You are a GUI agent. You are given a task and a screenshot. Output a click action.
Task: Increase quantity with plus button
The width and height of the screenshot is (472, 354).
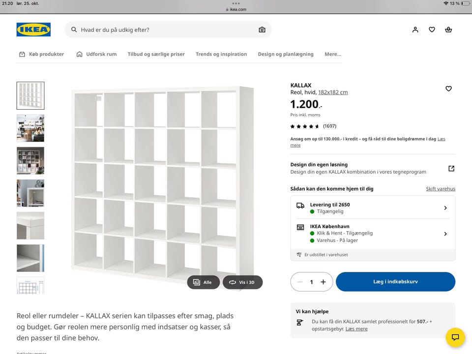click(323, 282)
